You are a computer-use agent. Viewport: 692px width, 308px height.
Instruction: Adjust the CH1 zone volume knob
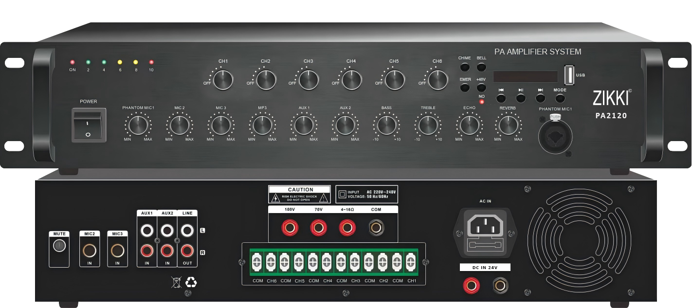(x=223, y=80)
